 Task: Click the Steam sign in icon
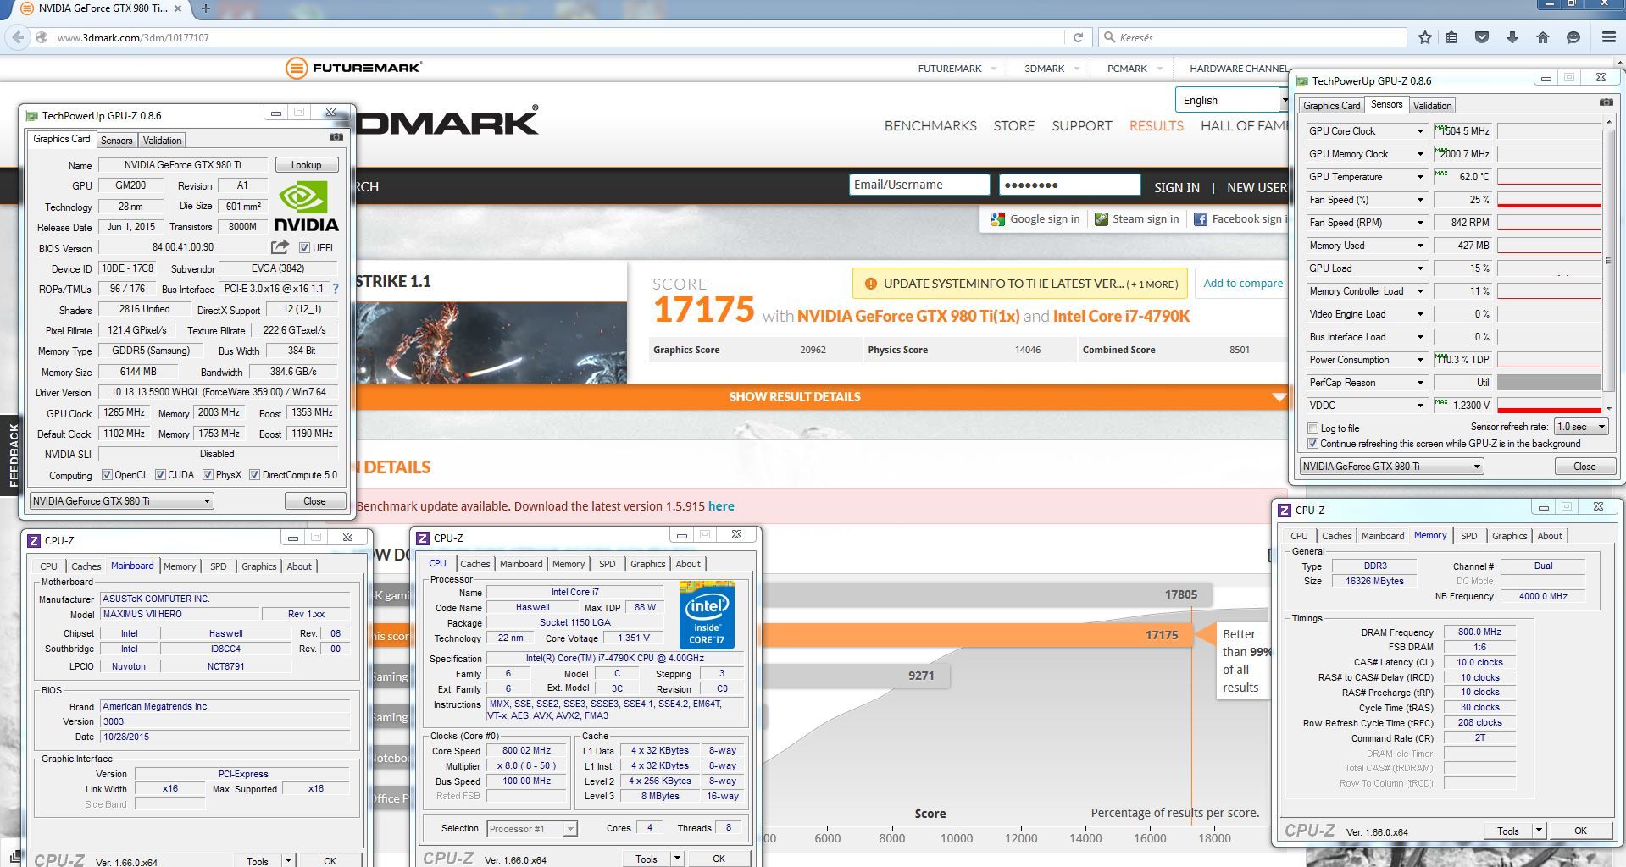pos(1101,219)
